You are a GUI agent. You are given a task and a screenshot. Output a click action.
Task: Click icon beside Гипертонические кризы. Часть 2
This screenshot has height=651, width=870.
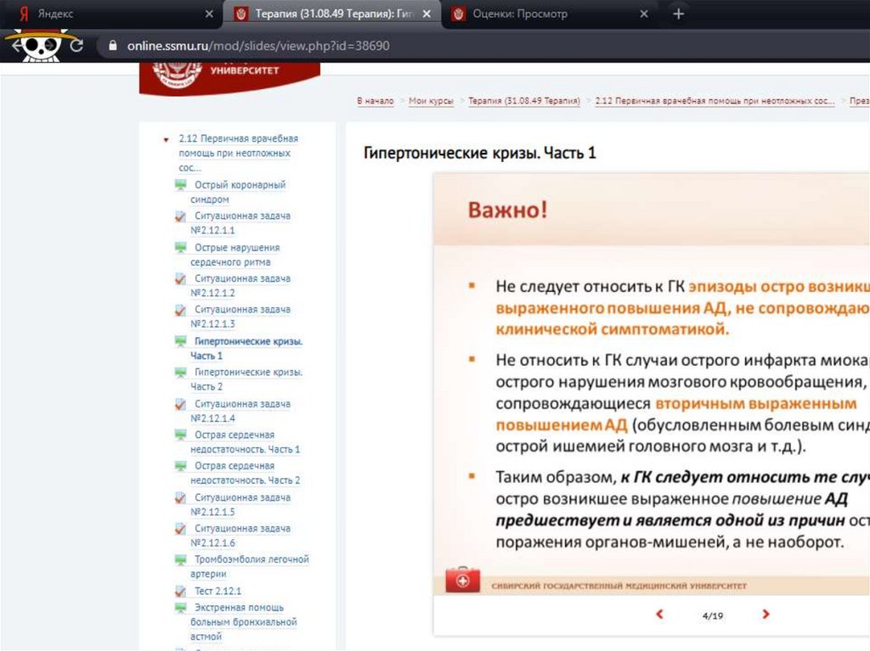click(x=180, y=372)
